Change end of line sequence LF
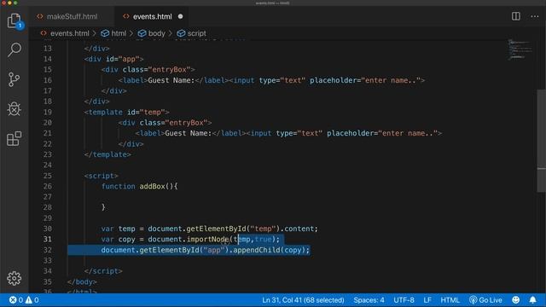The width and height of the screenshot is (546, 307). tap(427, 299)
